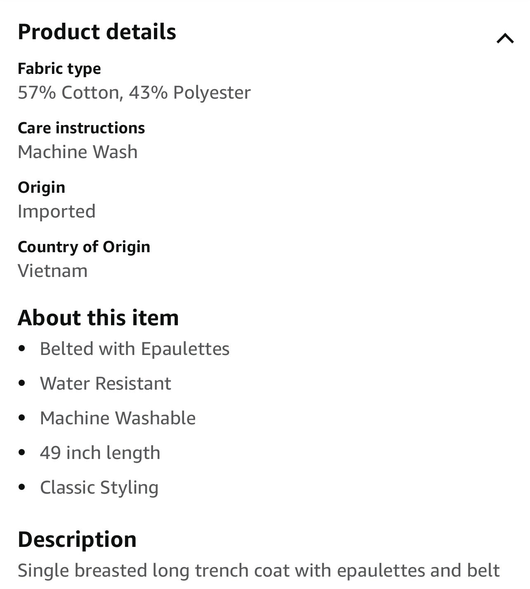Click the trench coat description text
Screen dimensions: 530x589
[259, 571]
